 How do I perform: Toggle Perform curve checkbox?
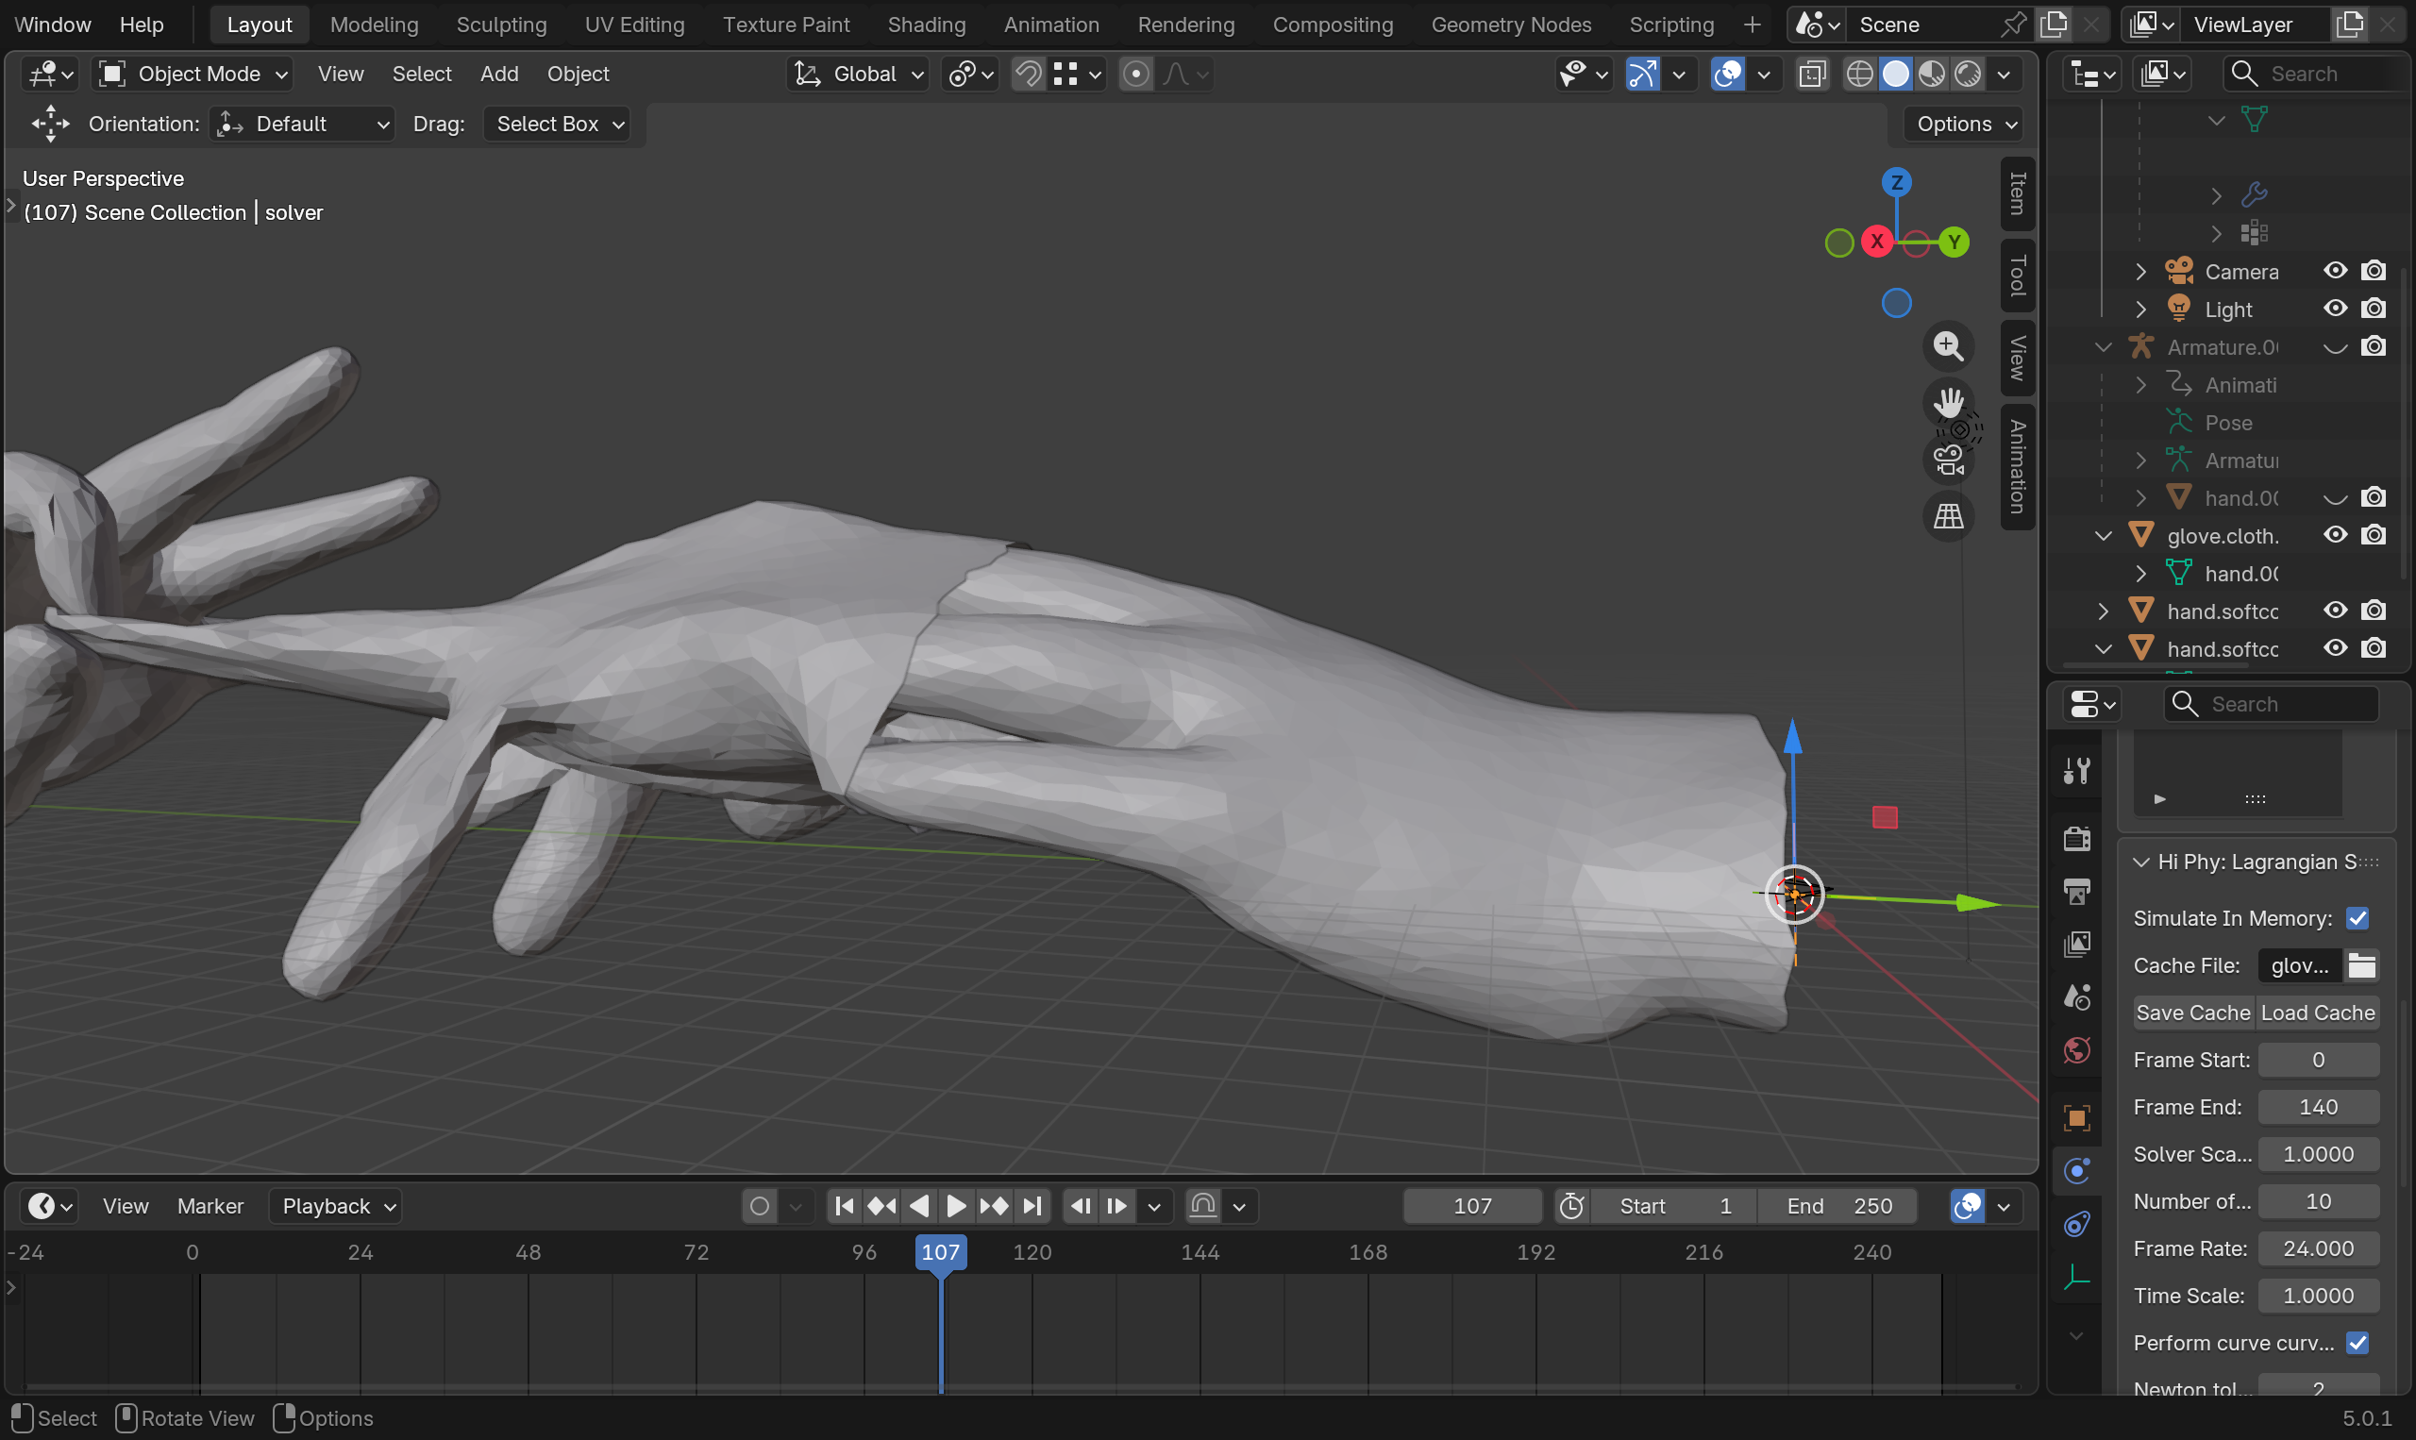click(2357, 1343)
